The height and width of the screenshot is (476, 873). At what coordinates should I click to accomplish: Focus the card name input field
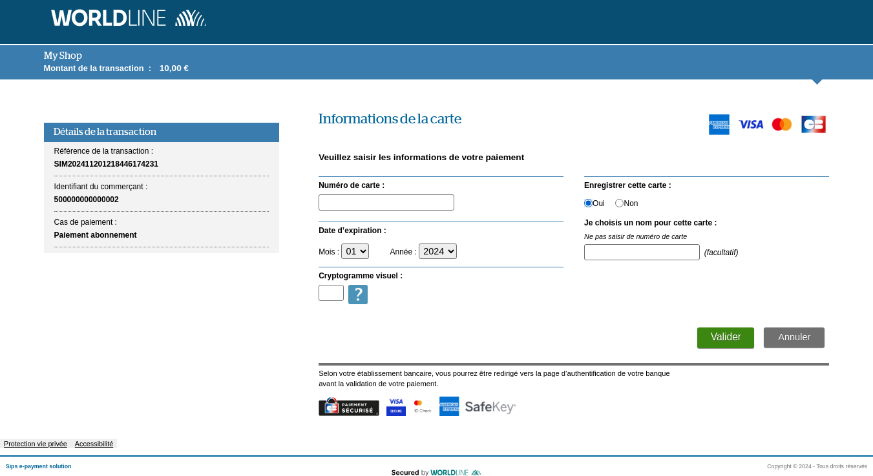(642, 252)
